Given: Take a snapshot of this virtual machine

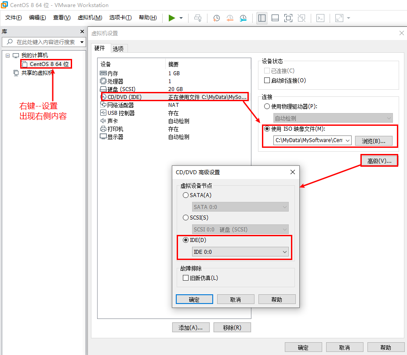Looking at the screenshot, I should pos(215,18).
